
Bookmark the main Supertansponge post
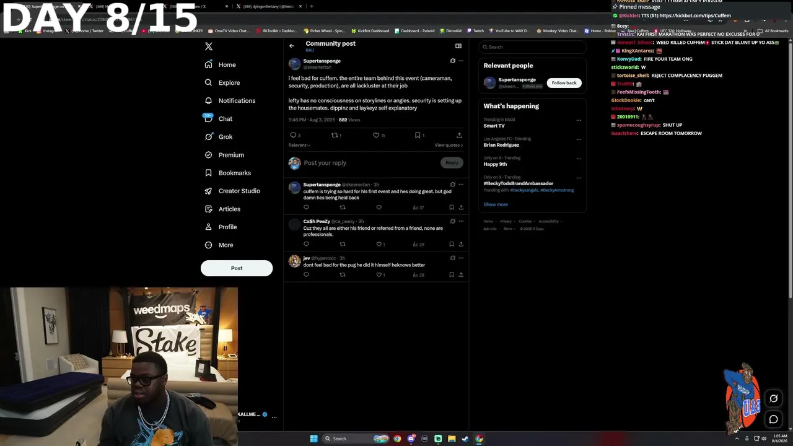click(418, 135)
